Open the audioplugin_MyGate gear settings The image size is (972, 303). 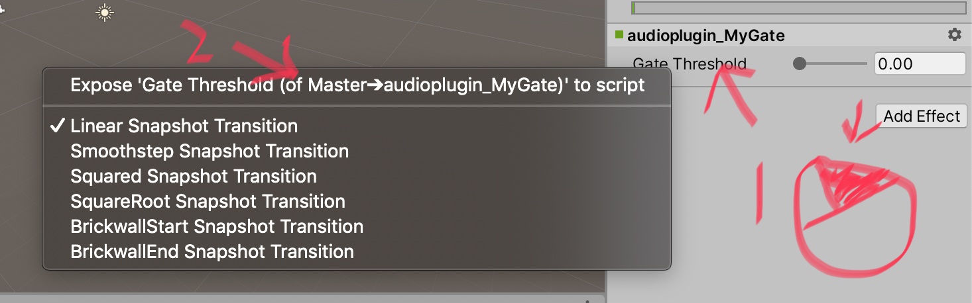point(954,34)
